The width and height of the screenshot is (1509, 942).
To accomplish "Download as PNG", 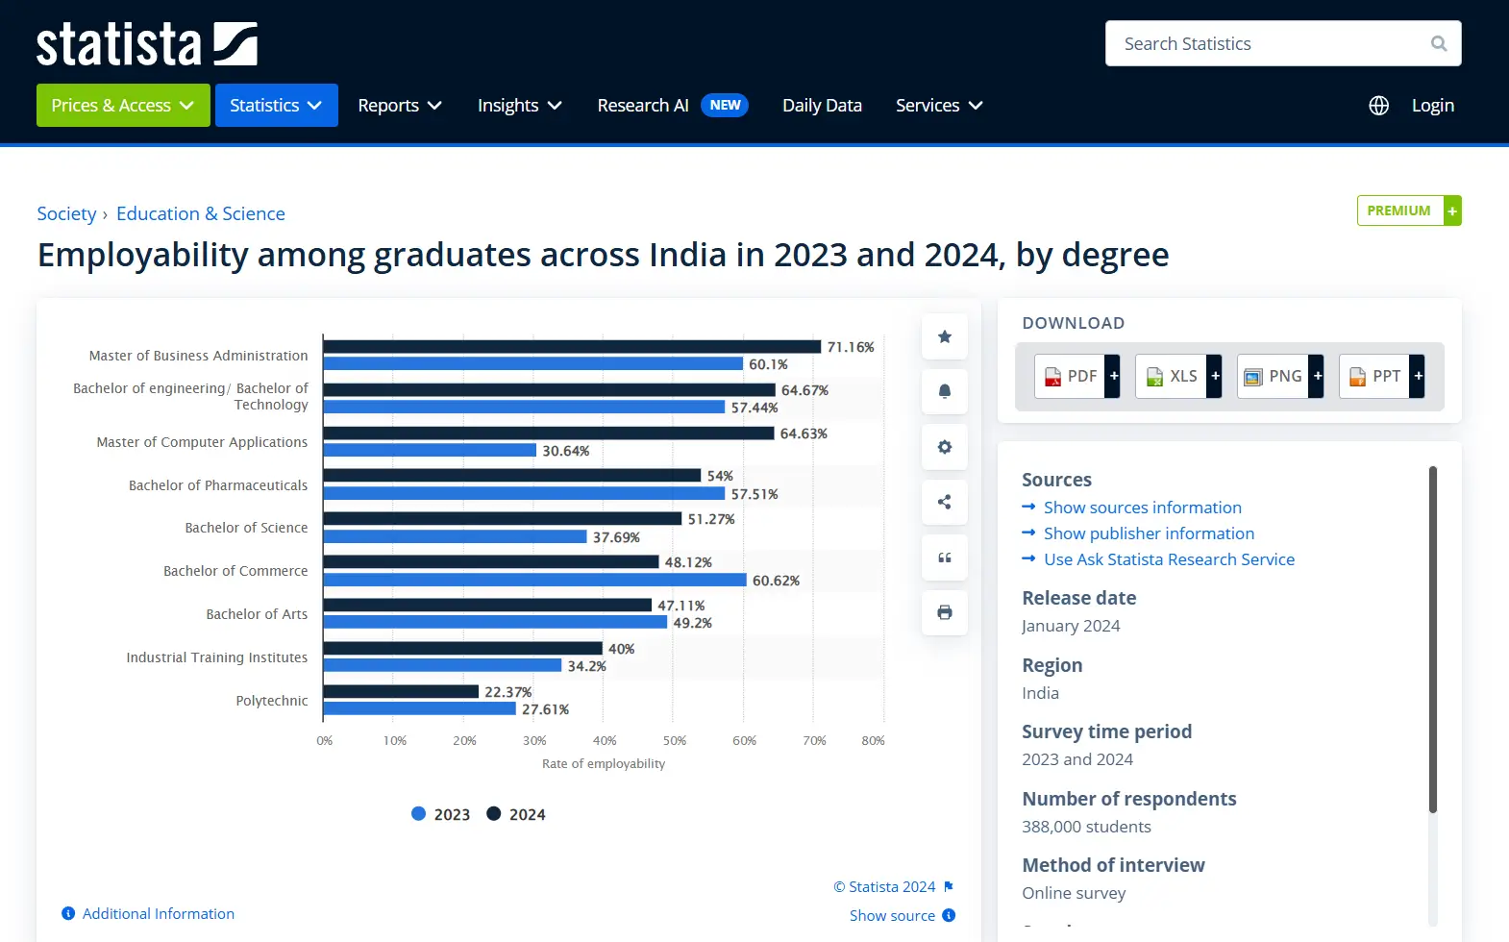I will 1280,377.
